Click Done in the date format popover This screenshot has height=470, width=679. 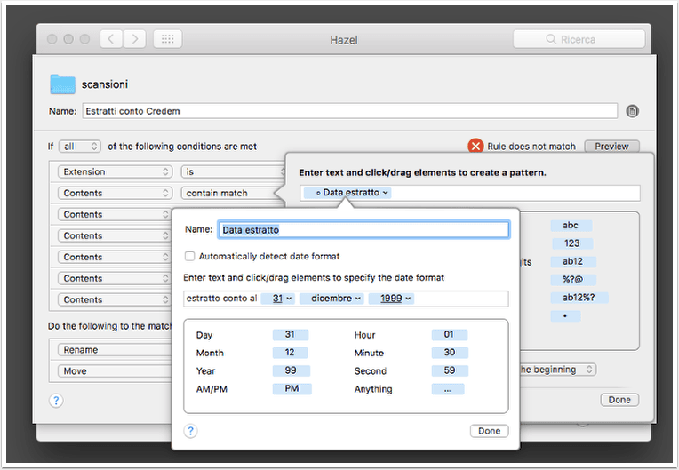(x=490, y=431)
